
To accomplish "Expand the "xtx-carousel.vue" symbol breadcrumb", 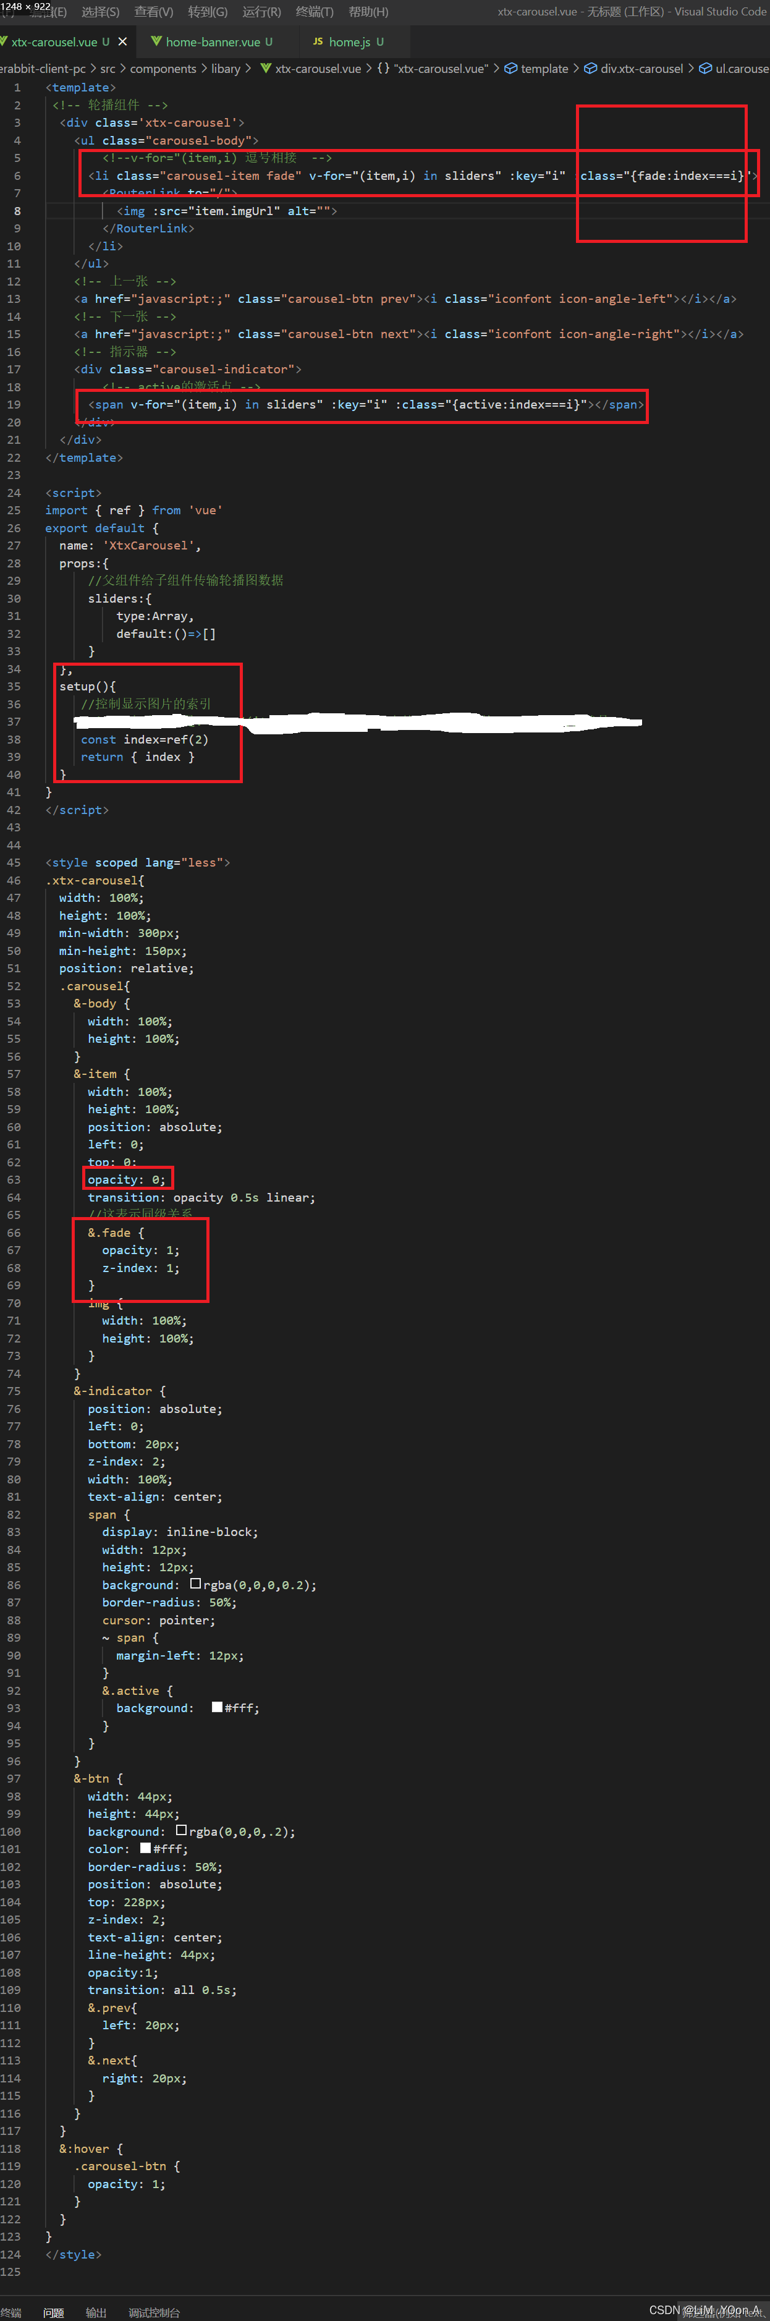I will (441, 69).
